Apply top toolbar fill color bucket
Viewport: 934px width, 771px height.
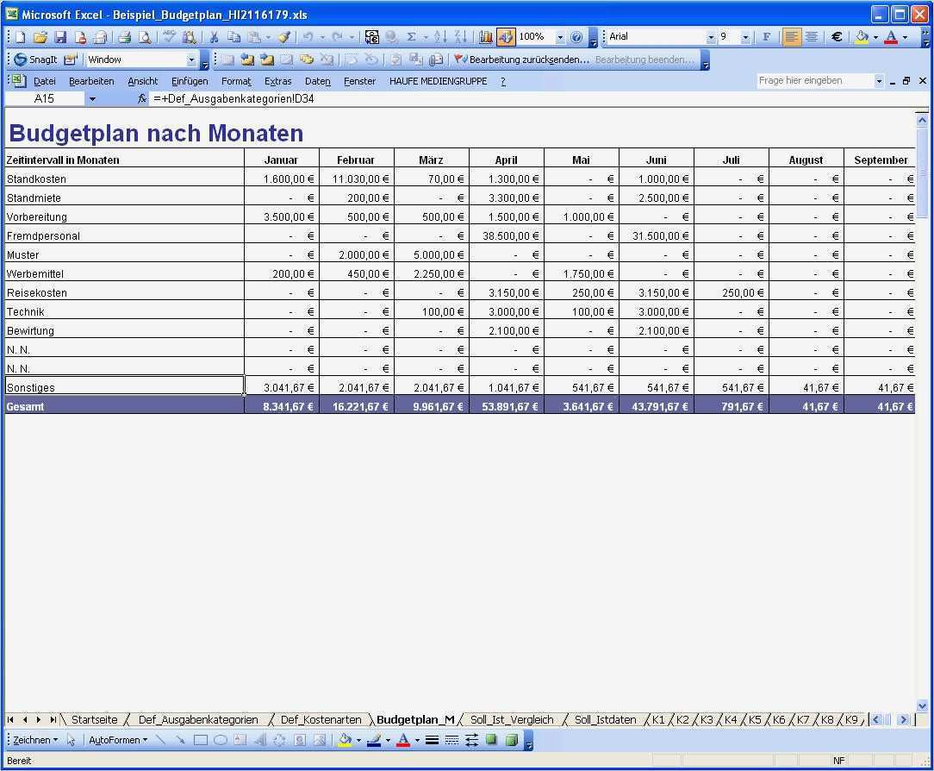coord(862,37)
